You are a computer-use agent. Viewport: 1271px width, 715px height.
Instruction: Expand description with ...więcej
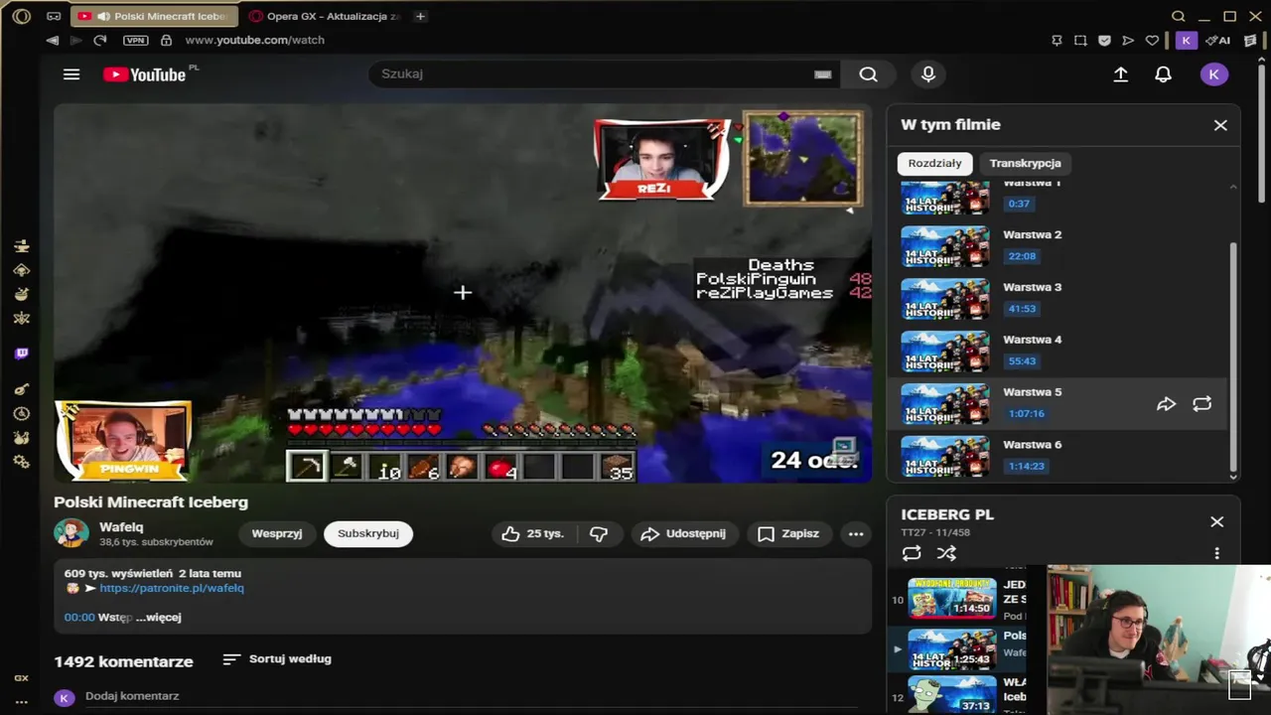tap(159, 617)
